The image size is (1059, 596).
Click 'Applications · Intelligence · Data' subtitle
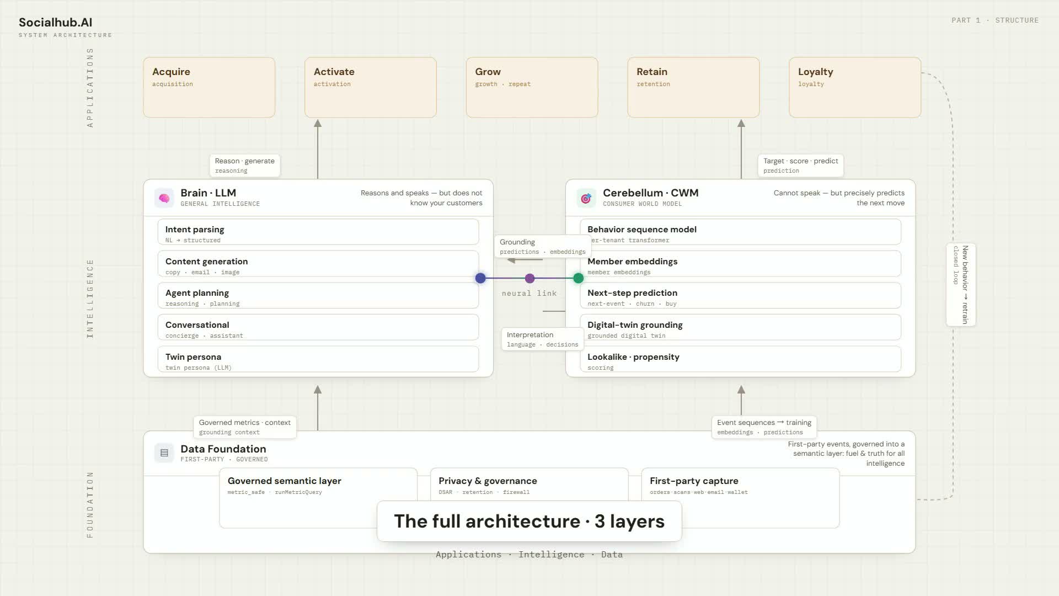pyautogui.click(x=529, y=555)
